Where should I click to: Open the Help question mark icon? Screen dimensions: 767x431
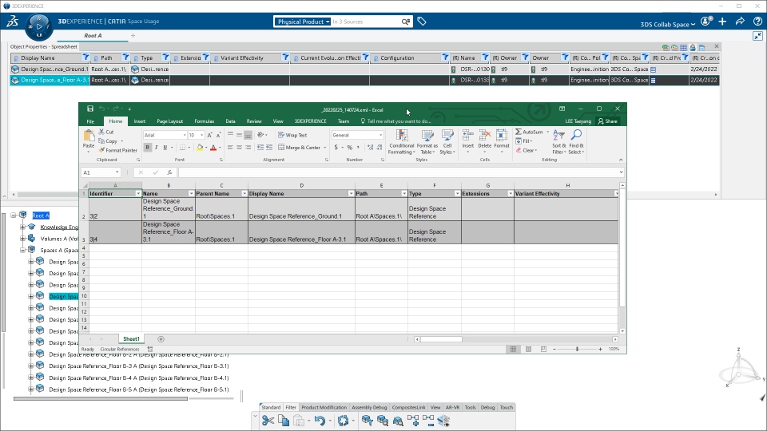click(x=757, y=21)
